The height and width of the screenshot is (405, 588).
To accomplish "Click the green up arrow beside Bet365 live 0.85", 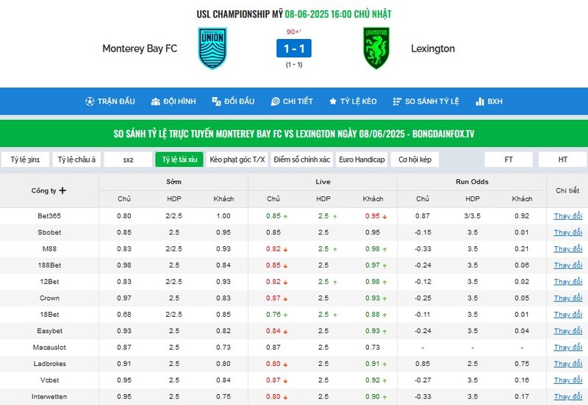I will 286,216.
